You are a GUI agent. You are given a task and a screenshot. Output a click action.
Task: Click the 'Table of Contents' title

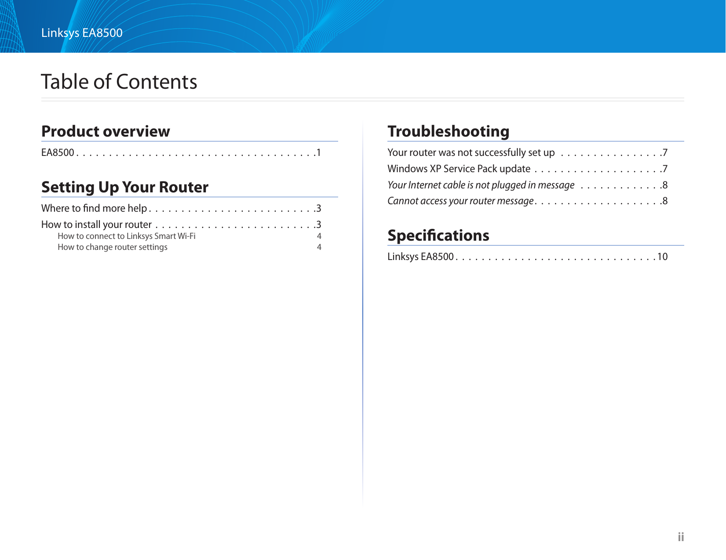tap(119, 82)
